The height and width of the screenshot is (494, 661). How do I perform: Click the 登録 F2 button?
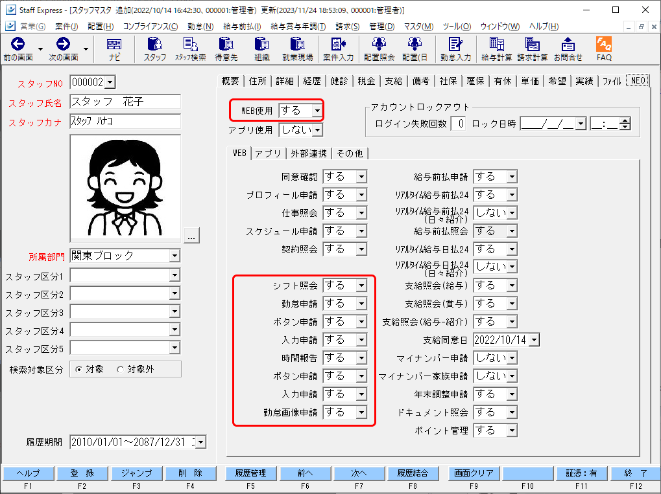82,473
